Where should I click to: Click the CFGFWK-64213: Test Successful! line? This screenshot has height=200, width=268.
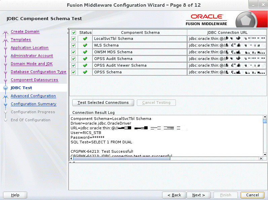tap(102, 151)
